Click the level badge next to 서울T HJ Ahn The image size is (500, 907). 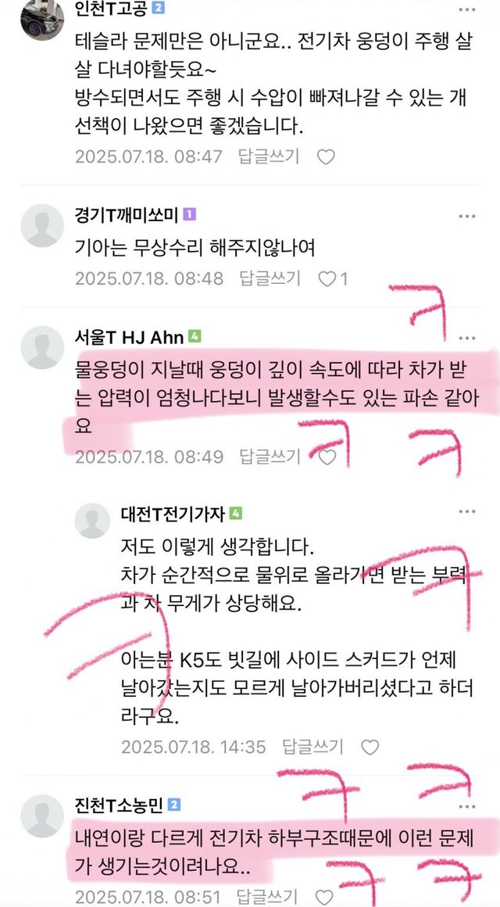195,337
